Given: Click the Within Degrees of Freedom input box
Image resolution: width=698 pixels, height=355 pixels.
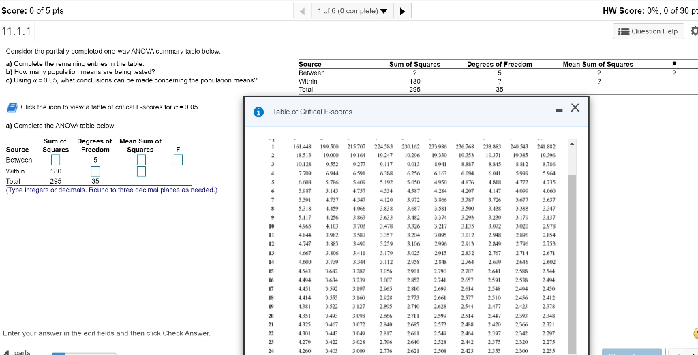Looking at the screenshot, I should coord(95,171).
